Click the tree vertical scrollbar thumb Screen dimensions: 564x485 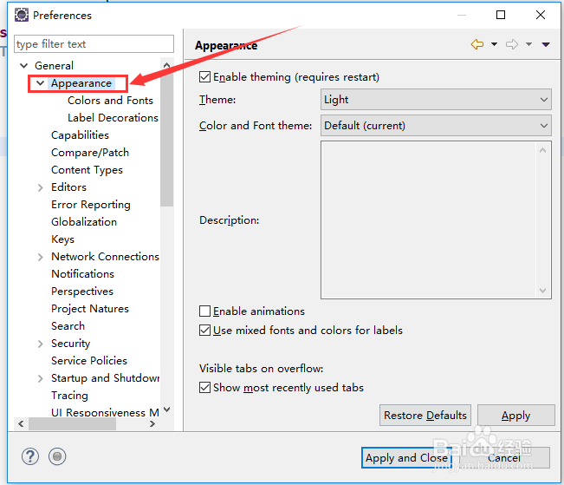point(166,139)
